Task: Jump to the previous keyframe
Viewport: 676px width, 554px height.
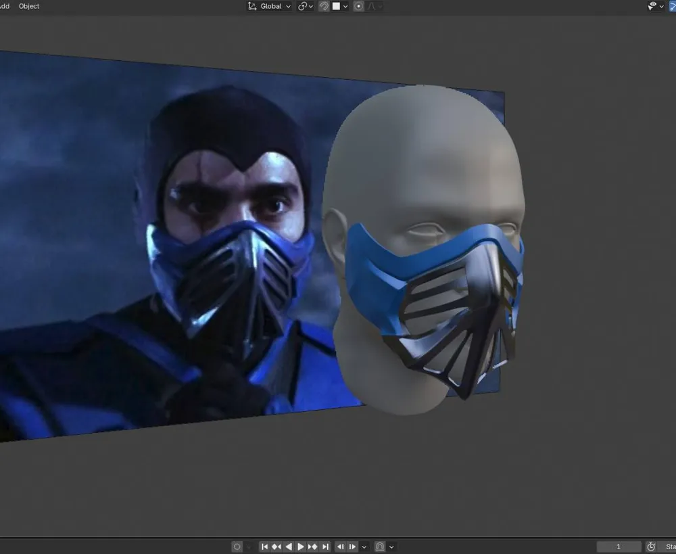Action: (x=276, y=547)
